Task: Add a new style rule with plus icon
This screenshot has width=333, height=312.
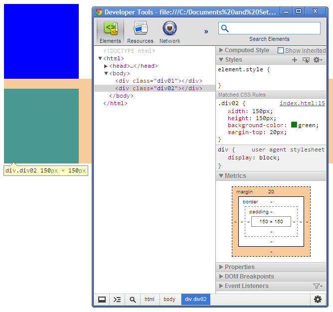Action: [x=294, y=60]
